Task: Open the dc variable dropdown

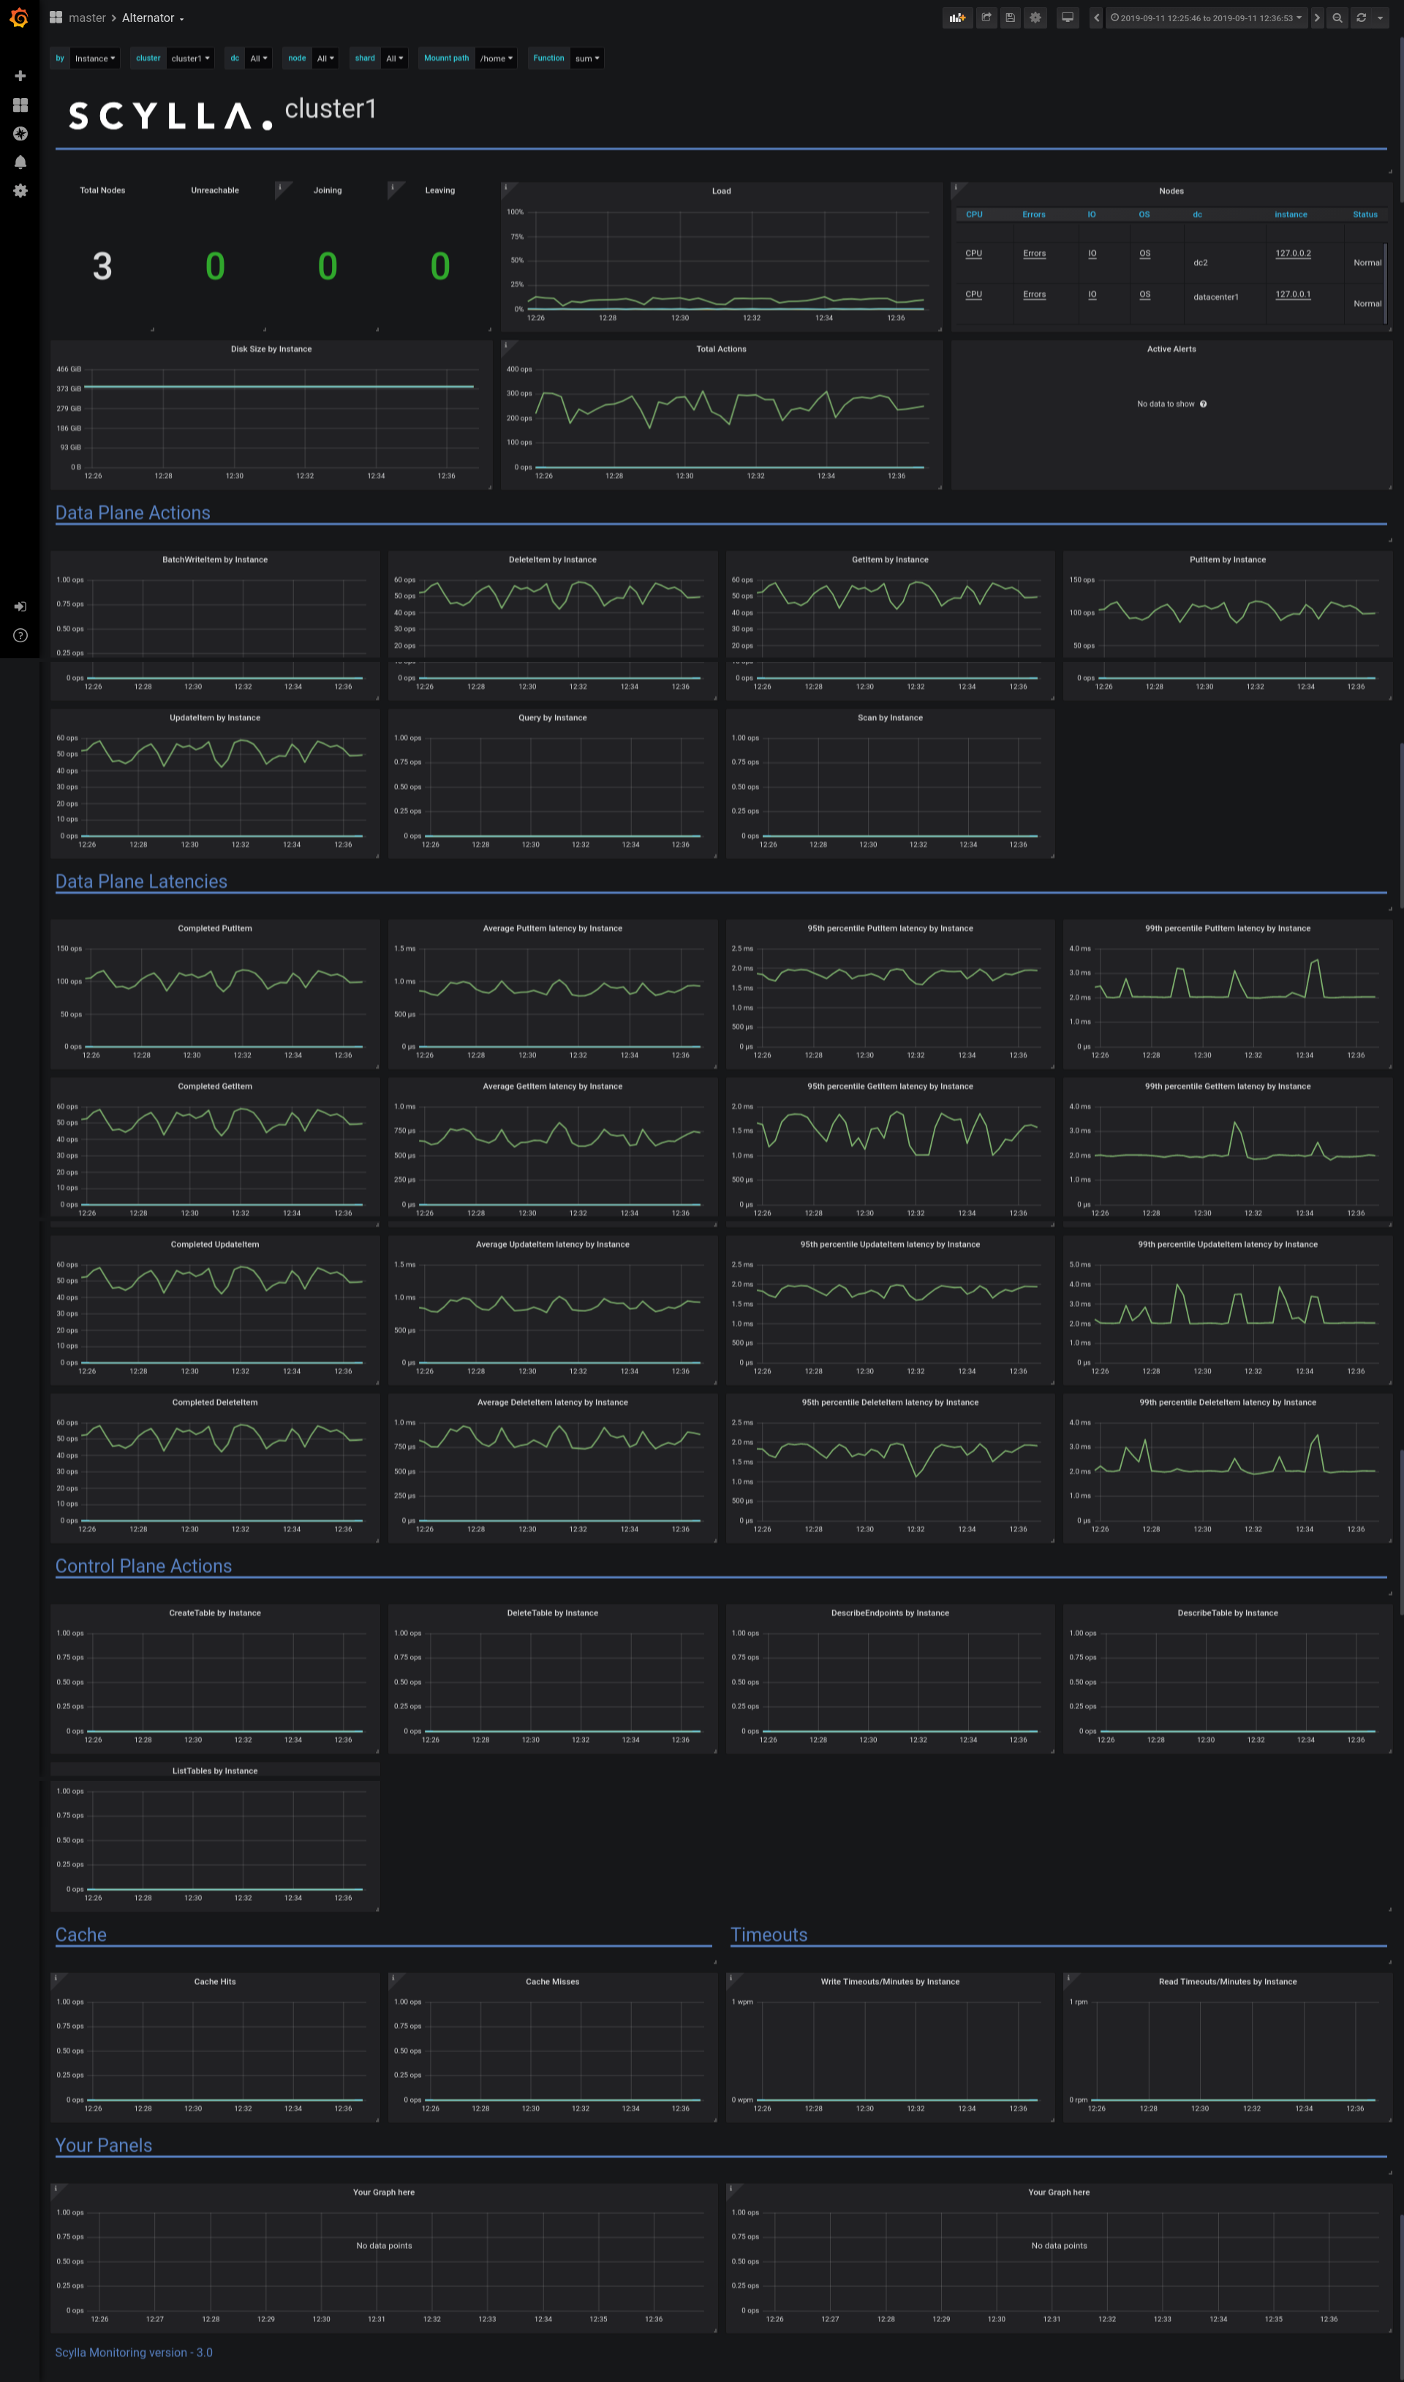Action: (258, 59)
